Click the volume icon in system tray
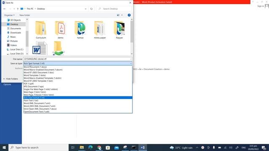This screenshot has width=269, height=151. (x=231, y=148)
